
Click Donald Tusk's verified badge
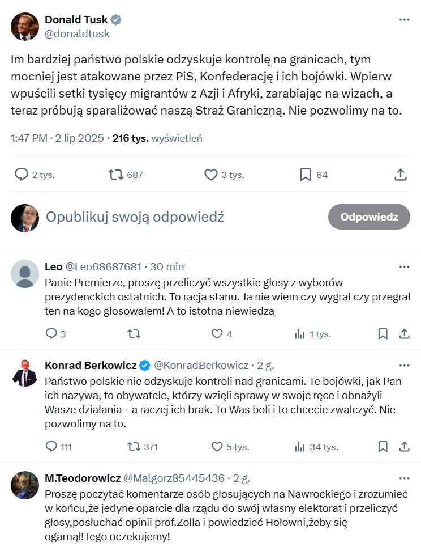[x=115, y=19]
